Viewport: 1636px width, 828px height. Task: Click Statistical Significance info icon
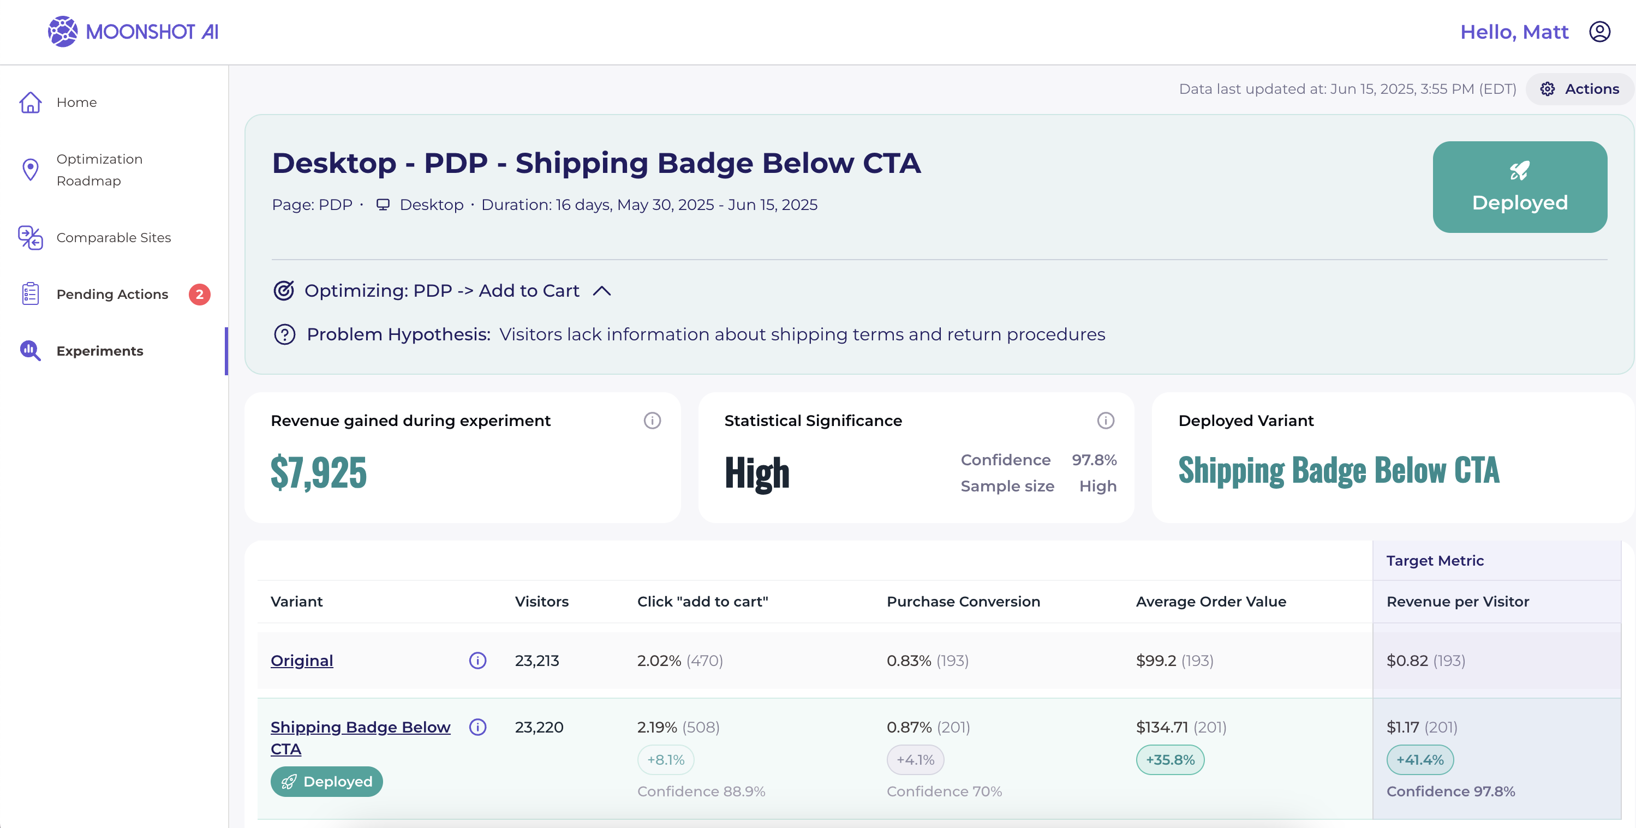(1105, 421)
